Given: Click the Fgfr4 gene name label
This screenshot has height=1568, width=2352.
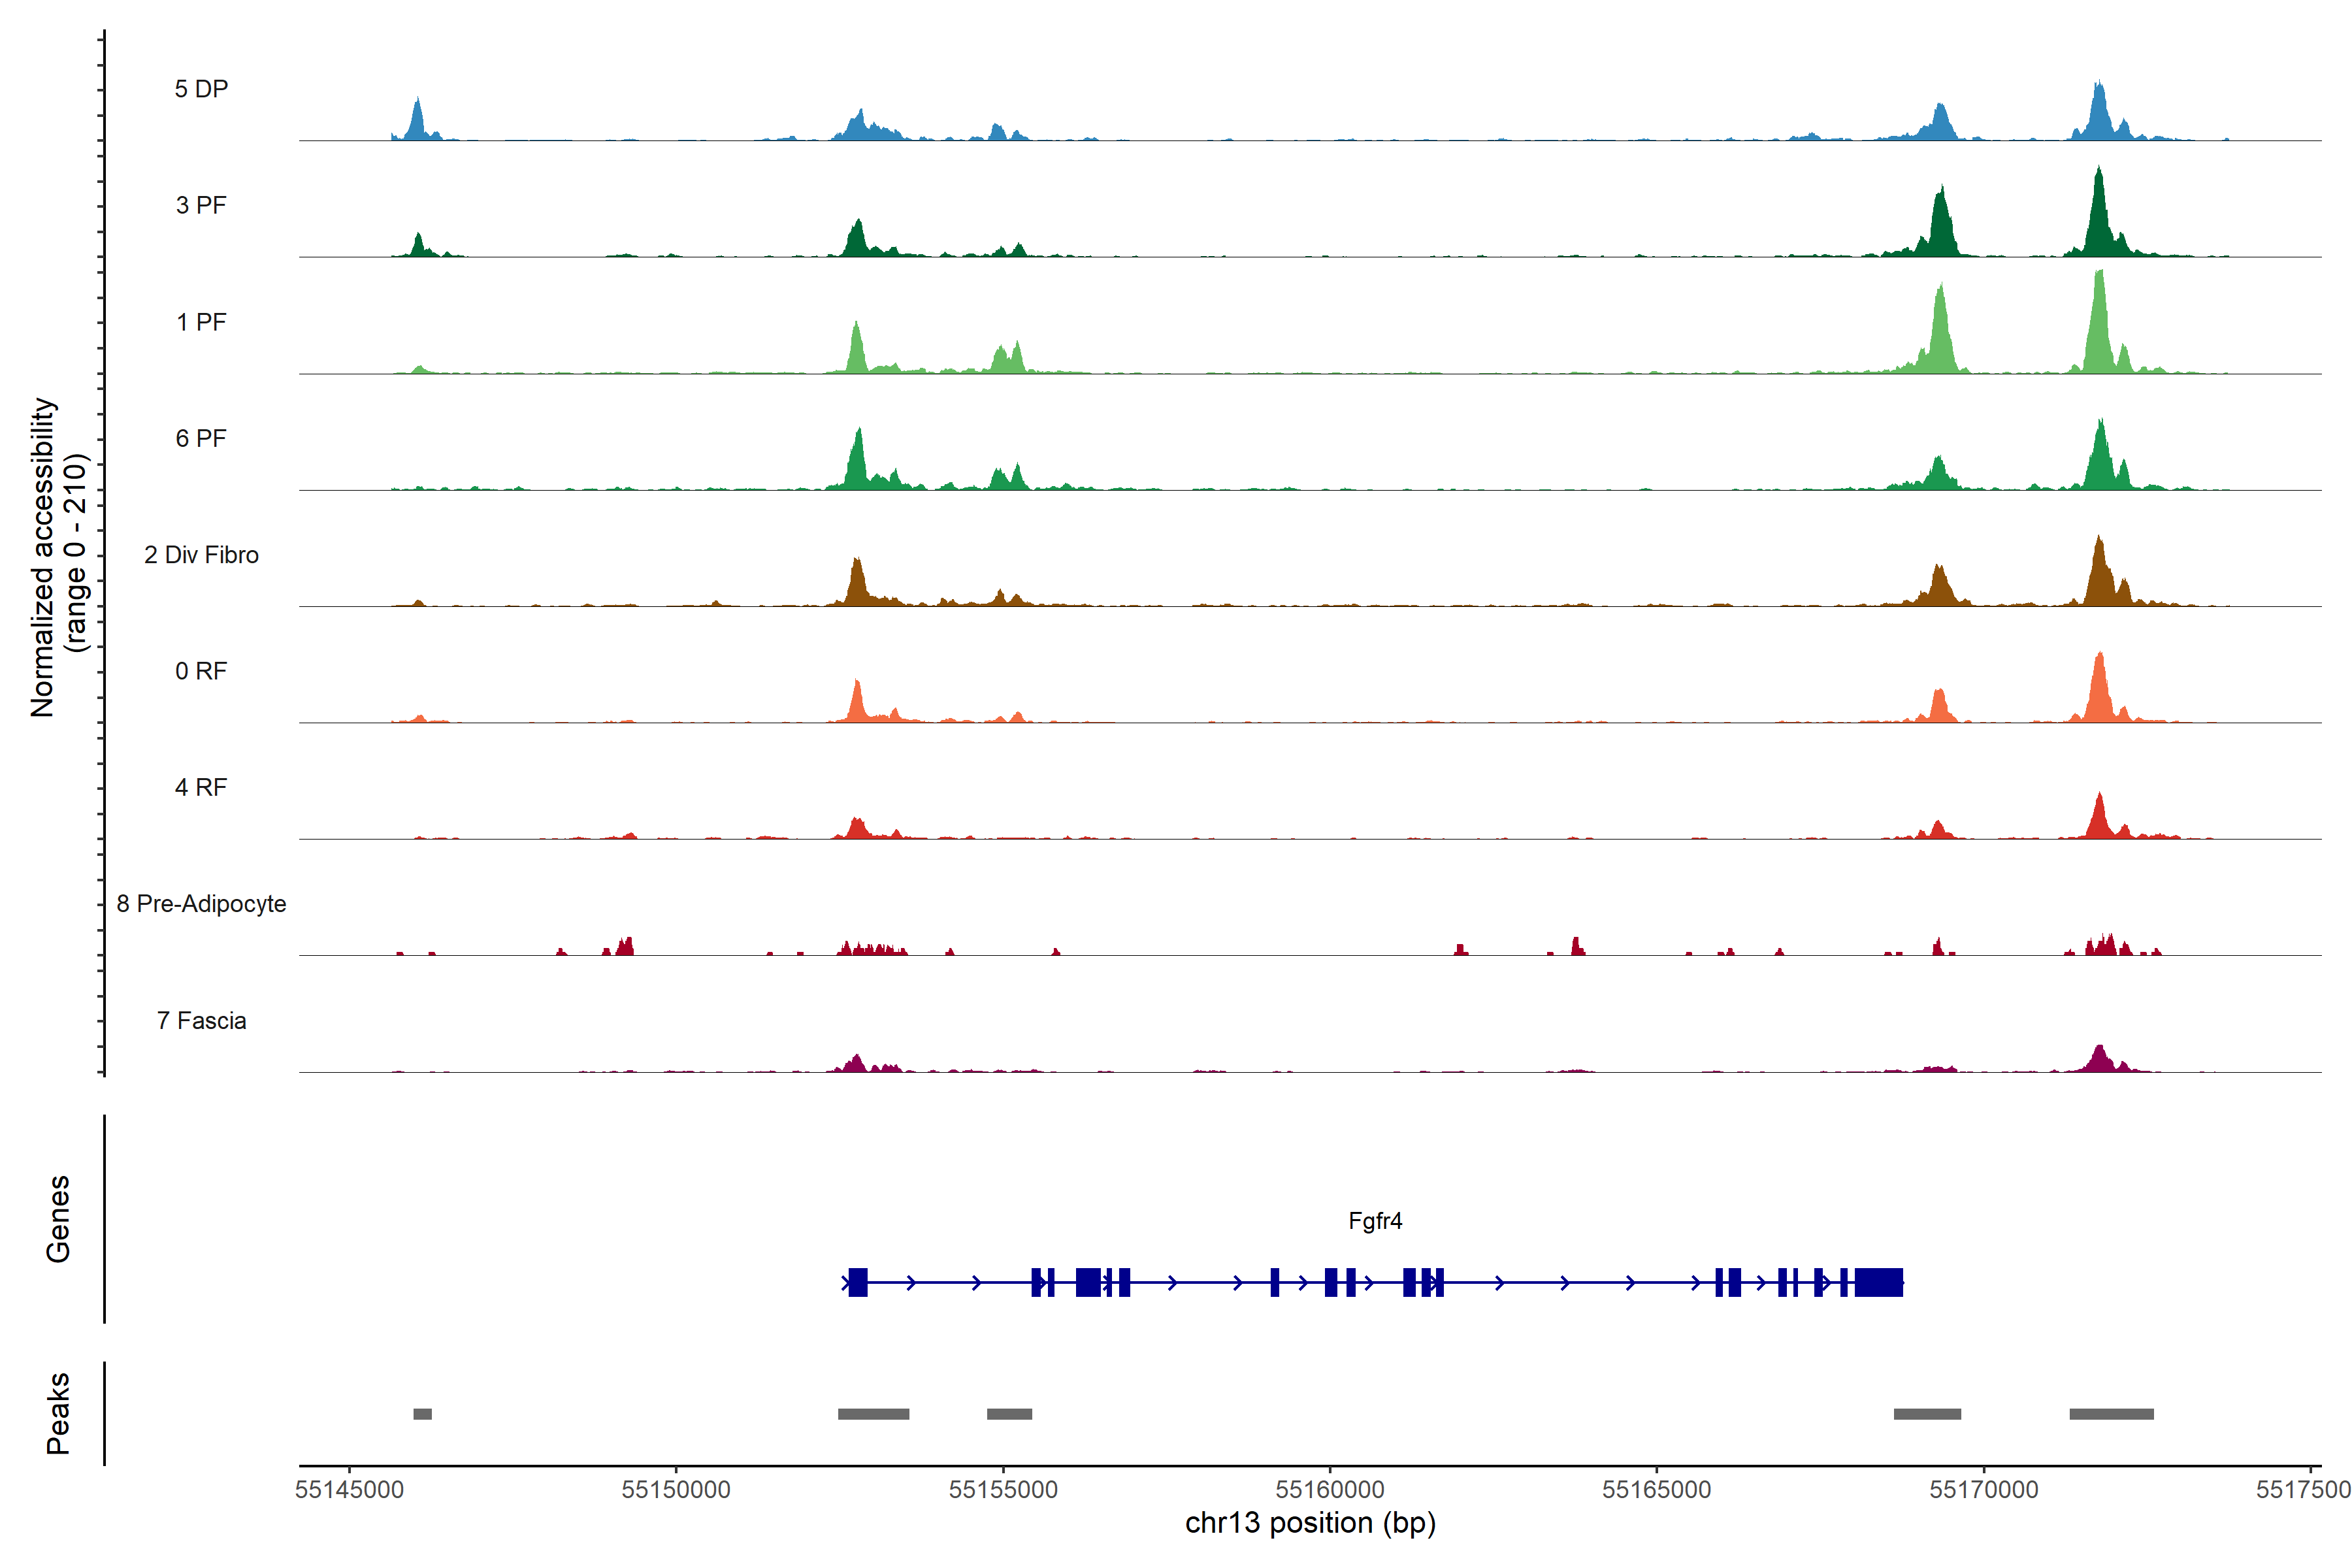Looking at the screenshot, I should coord(1375,1221).
